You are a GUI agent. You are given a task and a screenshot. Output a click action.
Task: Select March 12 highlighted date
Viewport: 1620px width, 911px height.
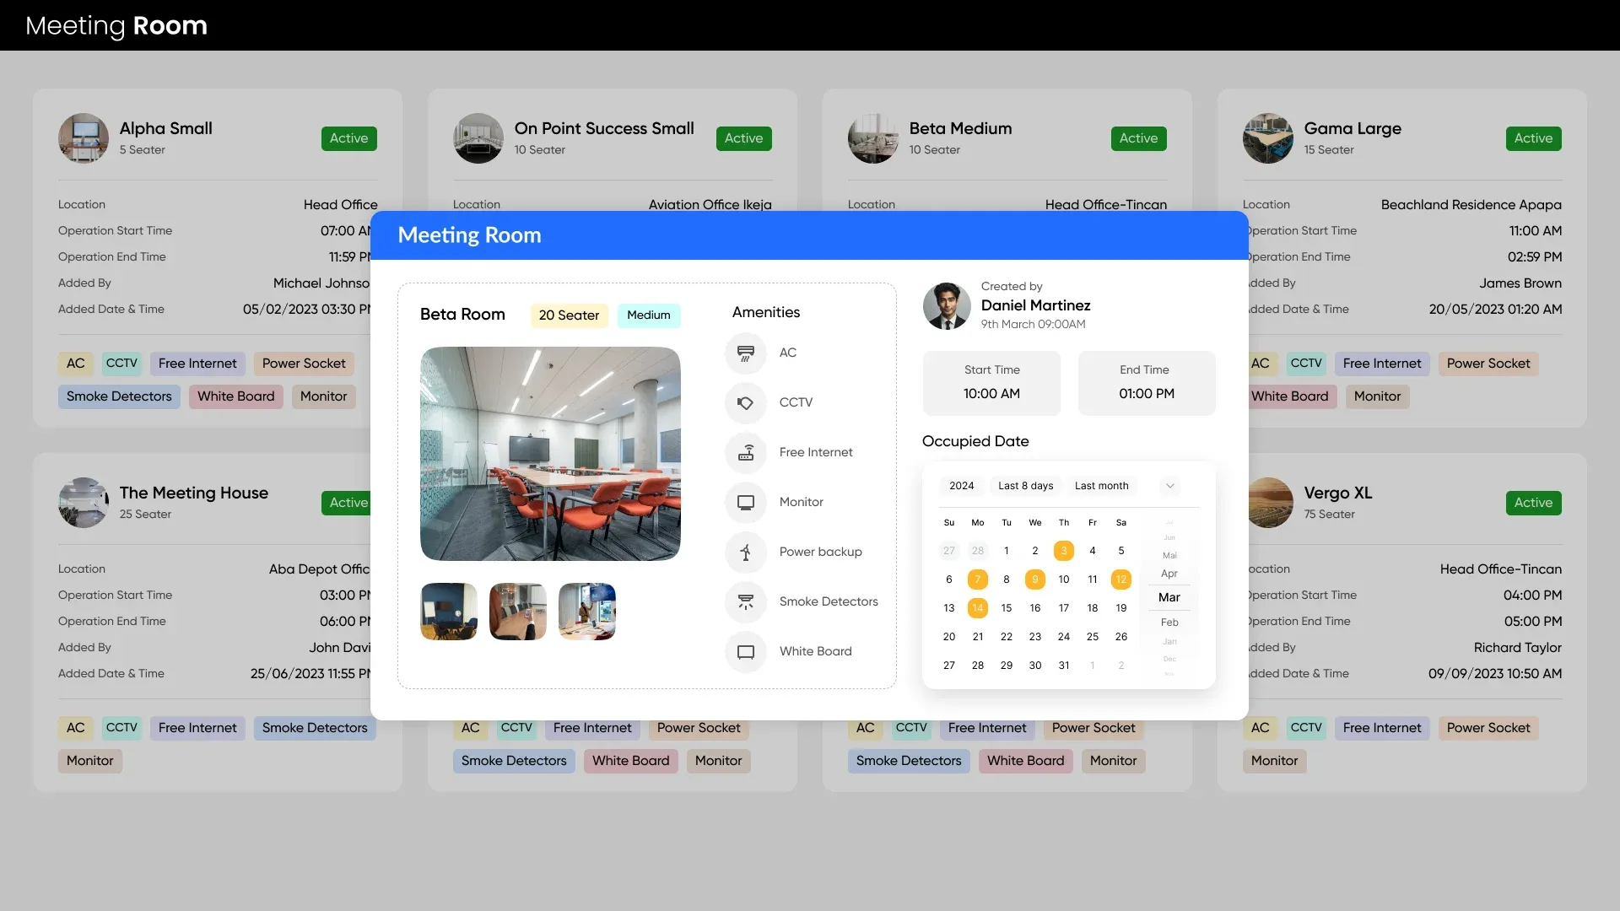1120,579
